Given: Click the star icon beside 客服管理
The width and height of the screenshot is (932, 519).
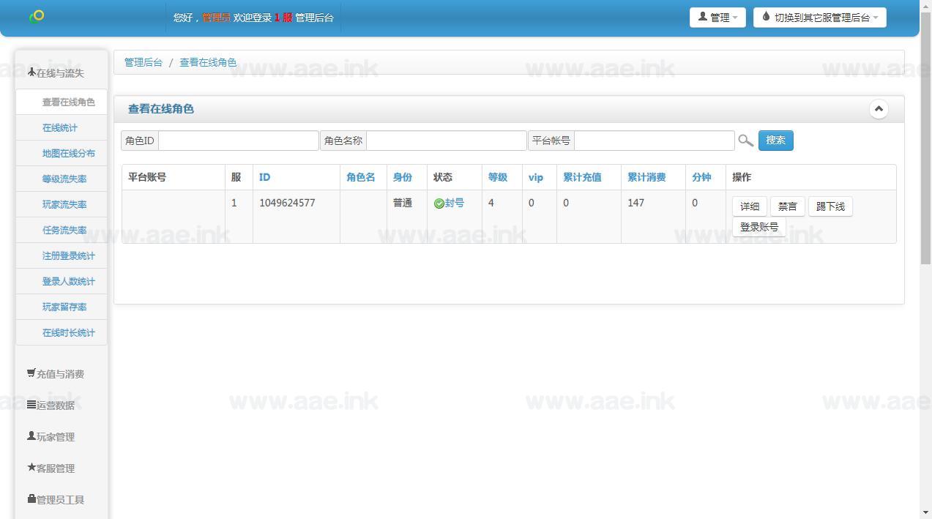Looking at the screenshot, I should [30, 467].
